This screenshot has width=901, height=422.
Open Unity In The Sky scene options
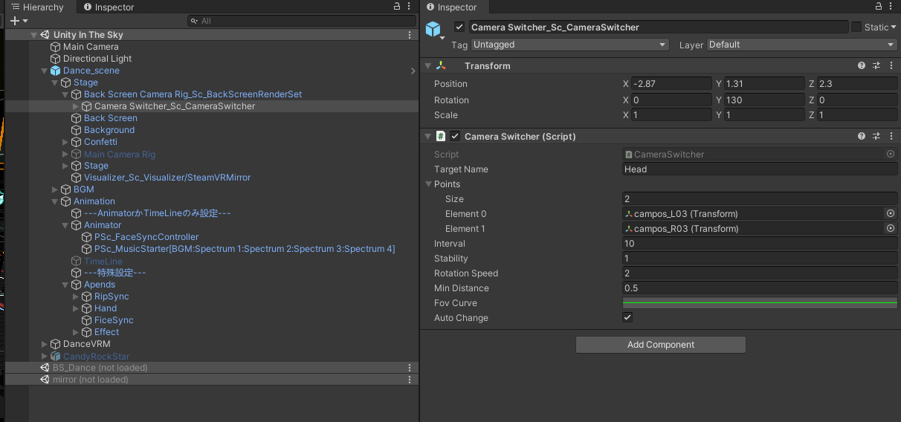[410, 35]
